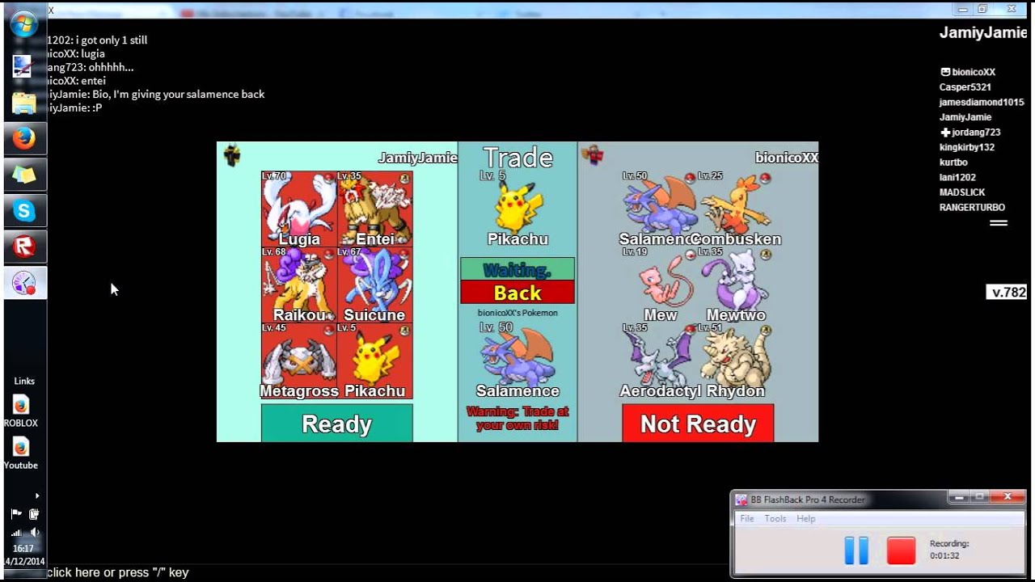1035x582 pixels.
Task: Click Rhydon in bionicoXX's party
Action: (736, 361)
